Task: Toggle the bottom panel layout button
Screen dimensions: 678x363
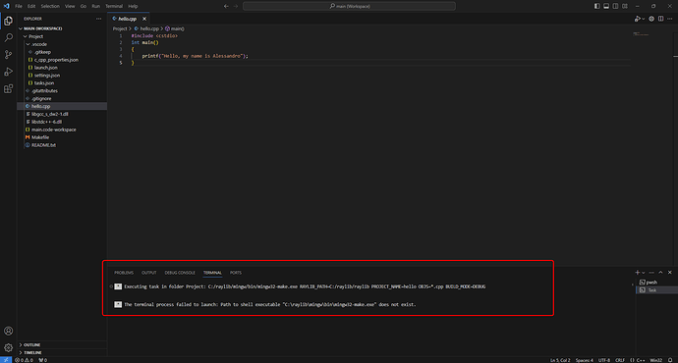Action: pos(606,6)
